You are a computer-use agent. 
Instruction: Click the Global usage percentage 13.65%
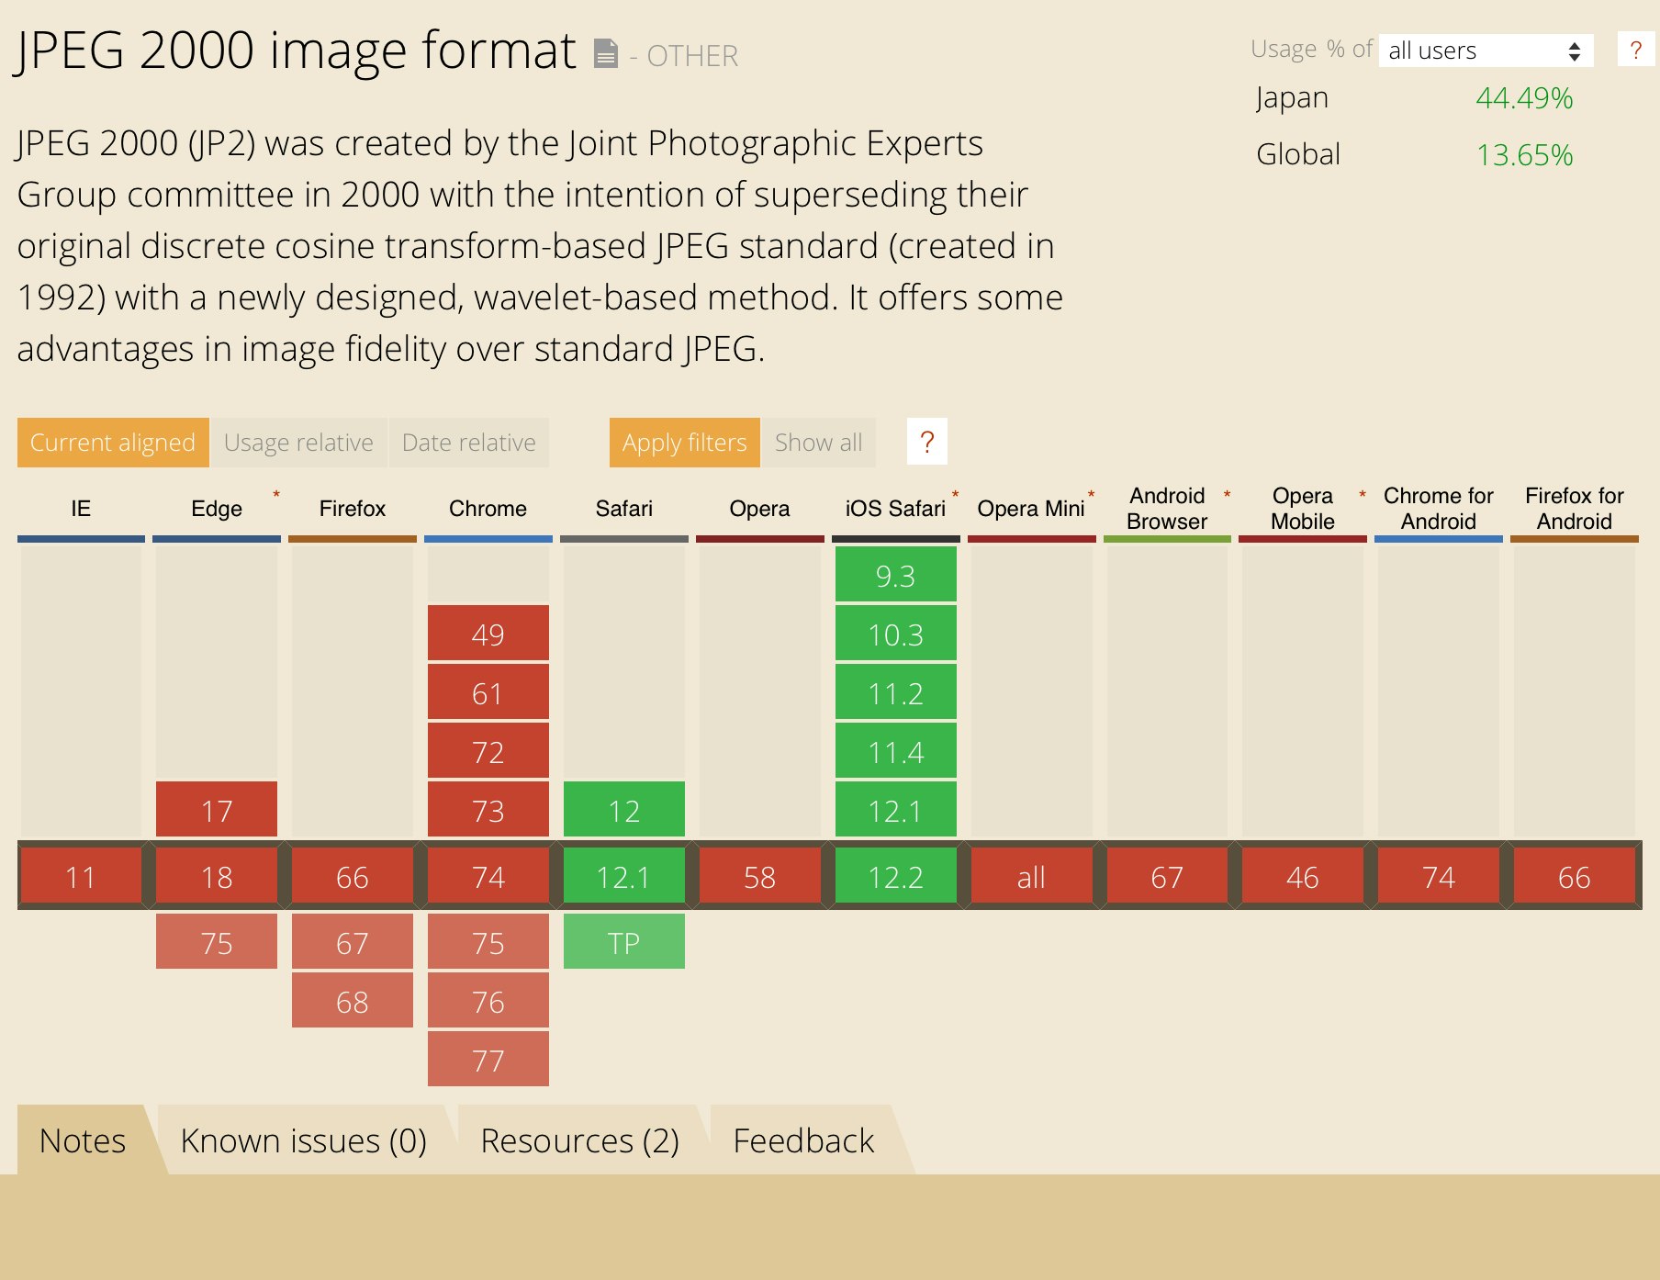click(1524, 154)
